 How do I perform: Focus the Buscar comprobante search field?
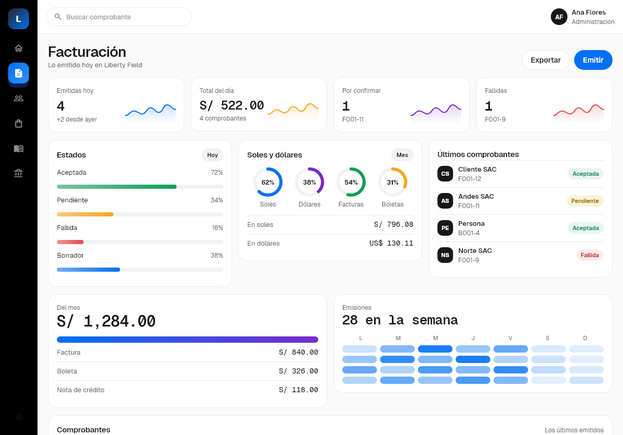[x=119, y=17]
